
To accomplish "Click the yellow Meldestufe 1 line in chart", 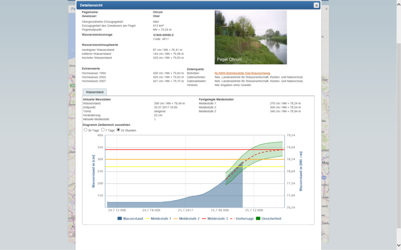I will click(x=150, y=167).
